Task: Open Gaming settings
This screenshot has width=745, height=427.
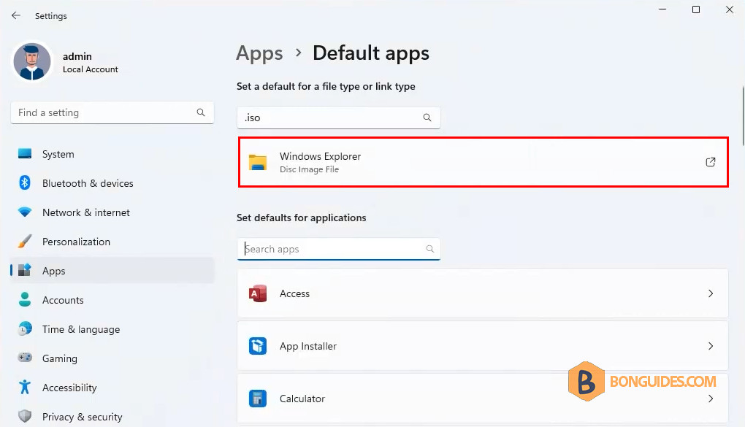Action: [x=112, y=358]
